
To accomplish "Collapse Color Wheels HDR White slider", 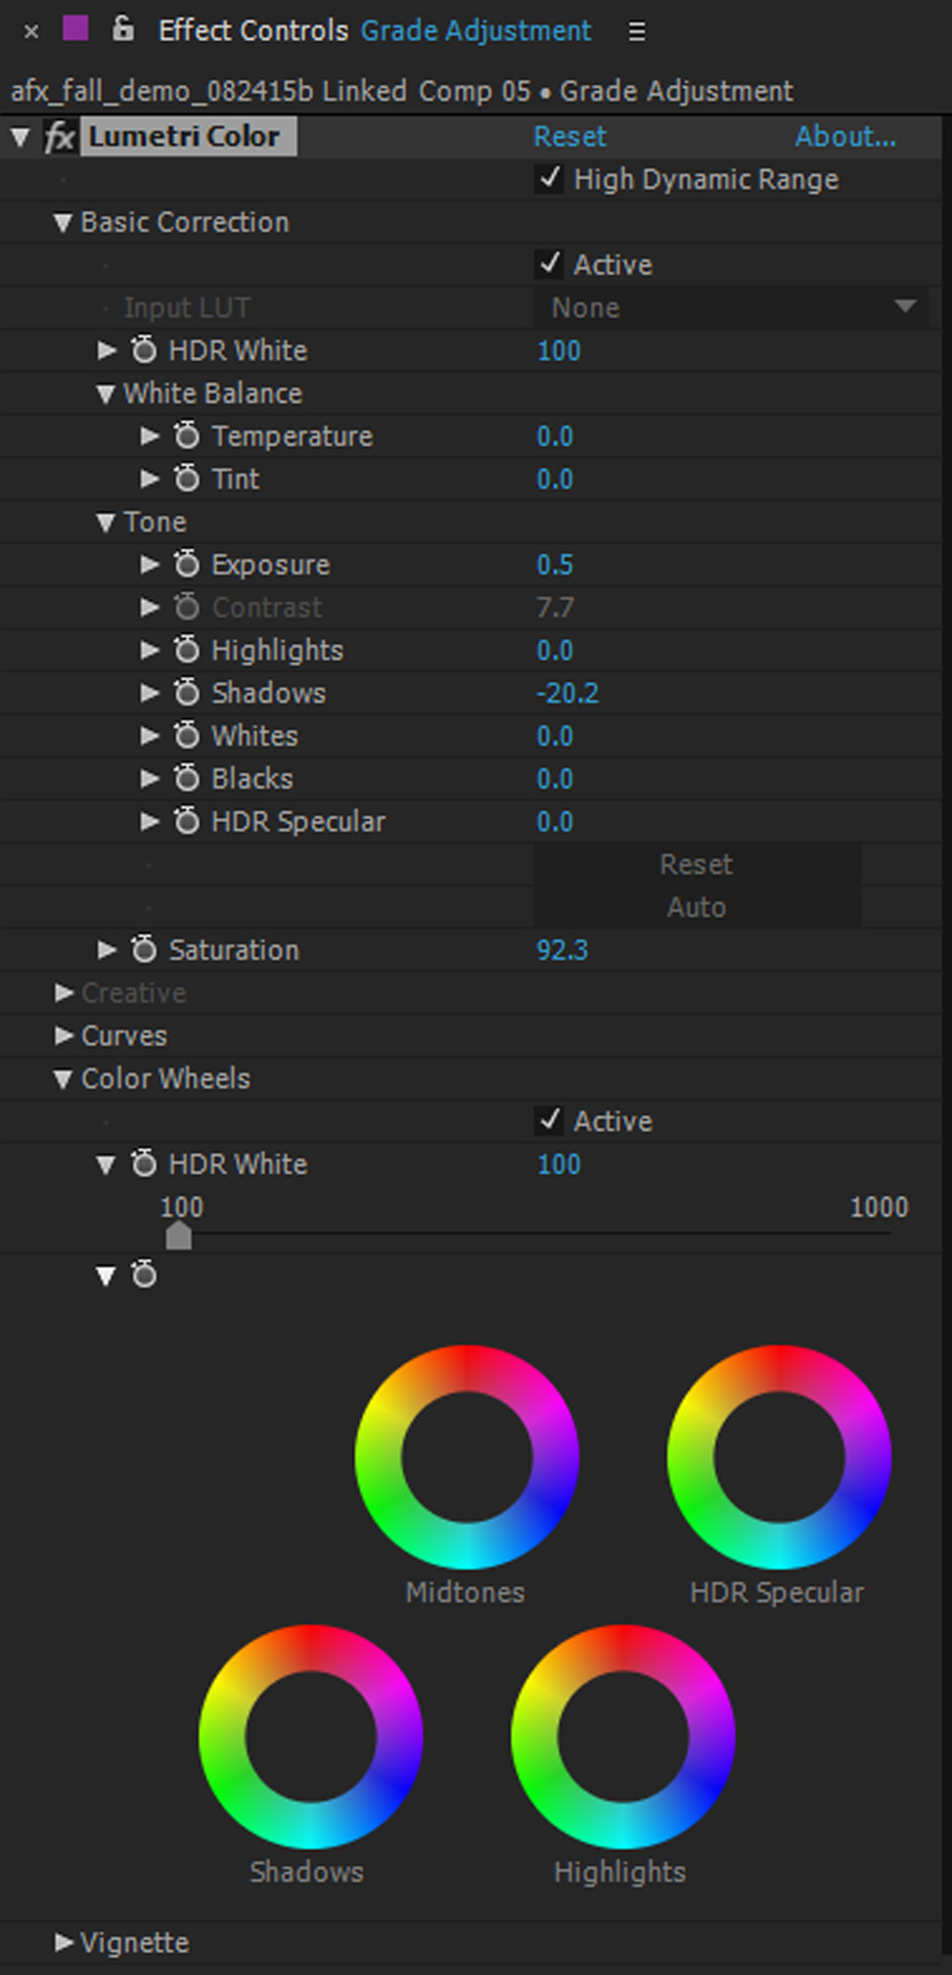I will tap(106, 1166).
